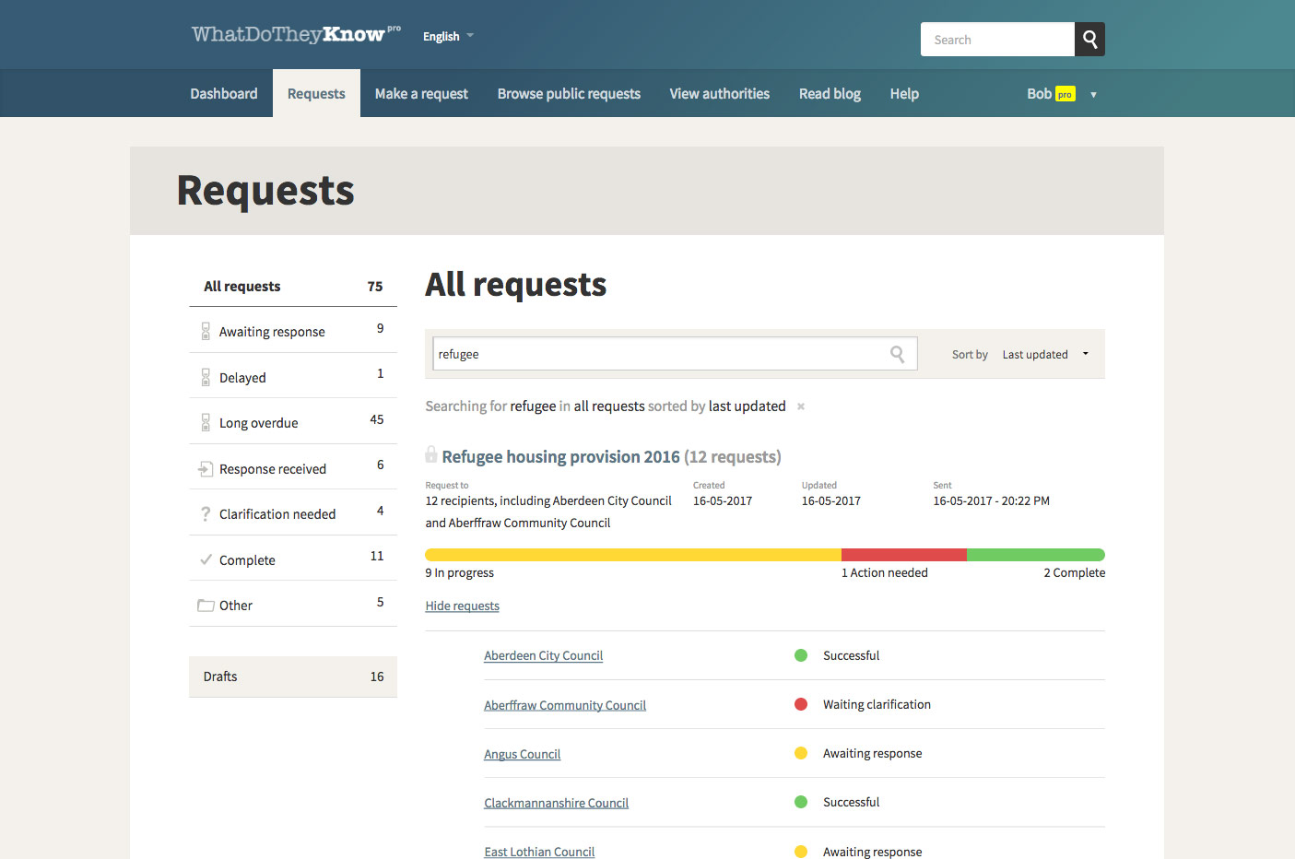
Task: Click the header search magnifier button
Action: click(1089, 40)
